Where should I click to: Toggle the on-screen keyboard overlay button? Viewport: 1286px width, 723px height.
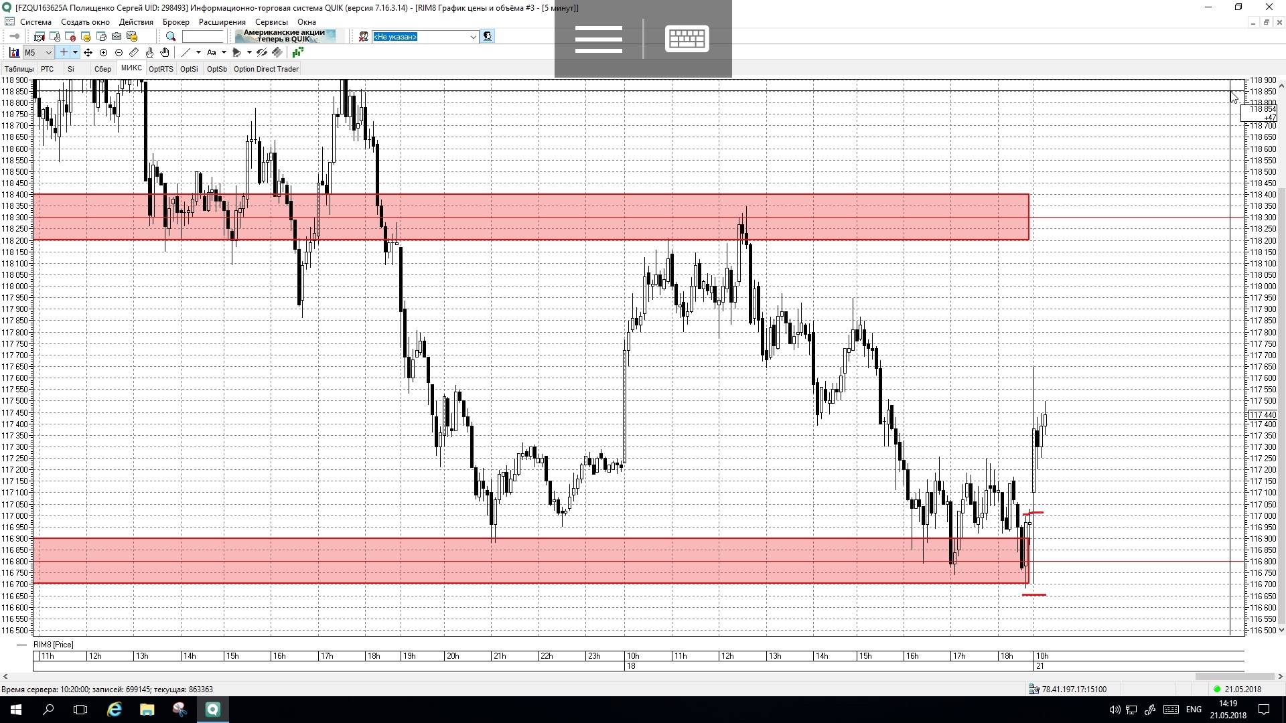pos(687,38)
